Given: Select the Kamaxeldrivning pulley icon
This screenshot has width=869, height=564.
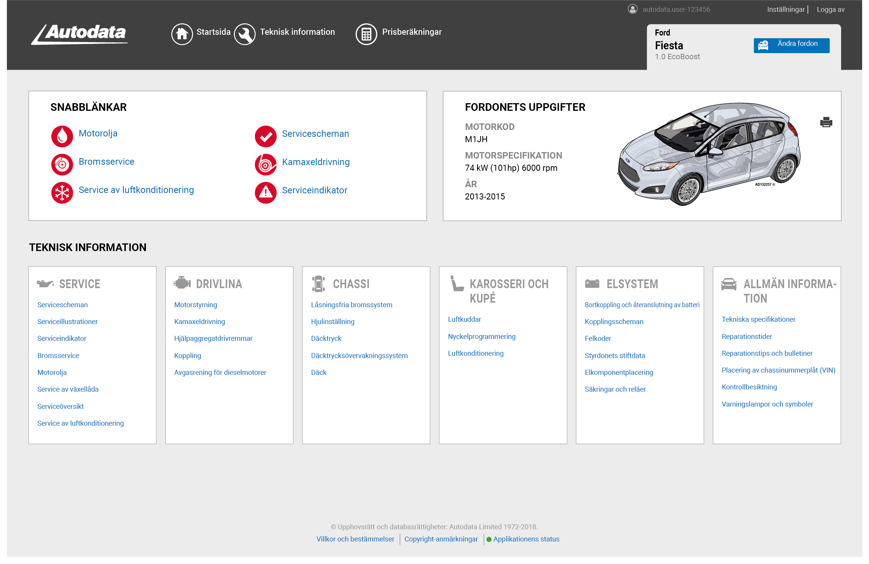Looking at the screenshot, I should click(265, 164).
